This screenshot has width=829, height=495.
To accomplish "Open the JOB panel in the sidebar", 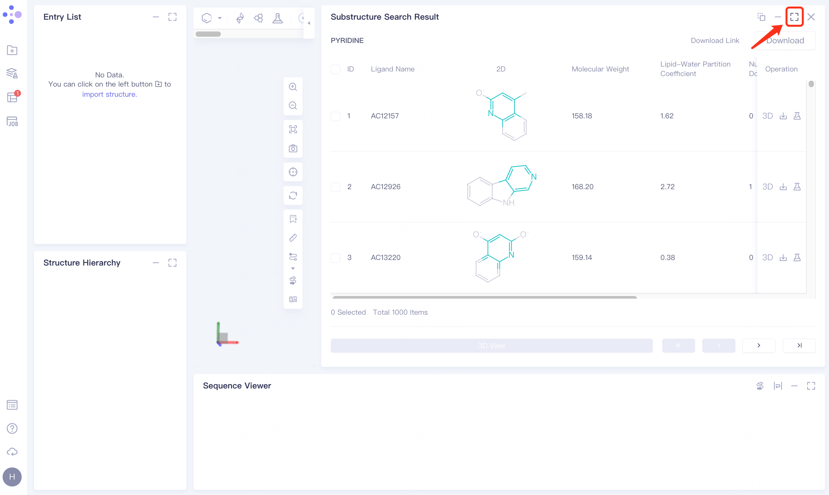I will (x=12, y=121).
